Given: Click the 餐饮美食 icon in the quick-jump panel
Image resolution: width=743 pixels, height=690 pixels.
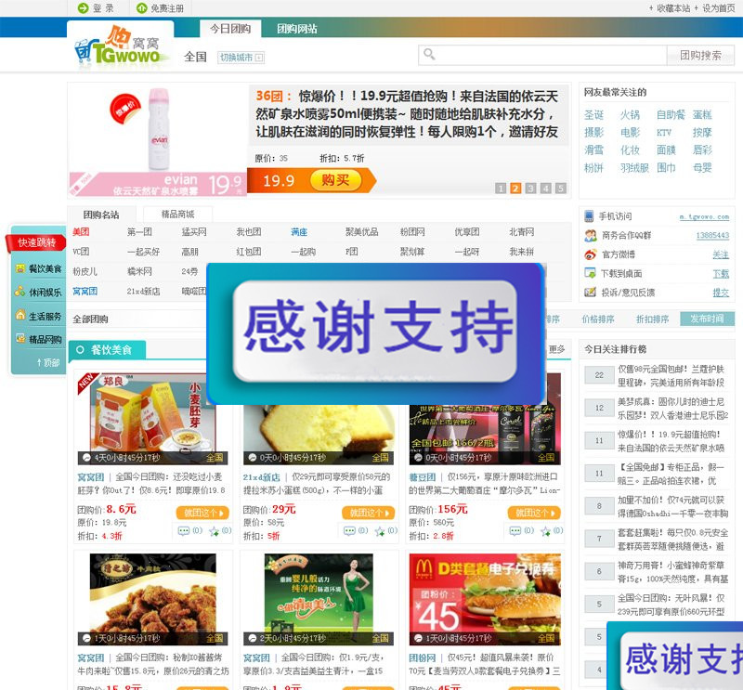Looking at the screenshot, I should pos(20,268).
